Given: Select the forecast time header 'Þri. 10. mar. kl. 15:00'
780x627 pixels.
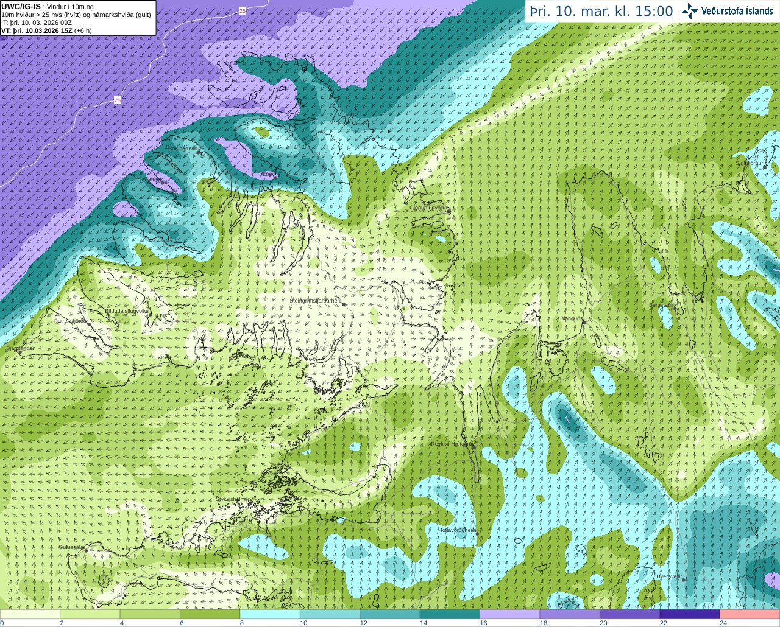Looking at the screenshot, I should click(x=601, y=12).
